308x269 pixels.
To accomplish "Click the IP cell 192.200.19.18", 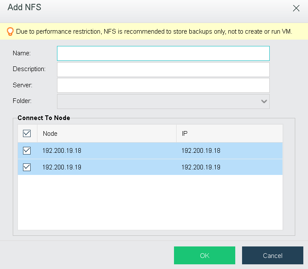I will 201,151.
